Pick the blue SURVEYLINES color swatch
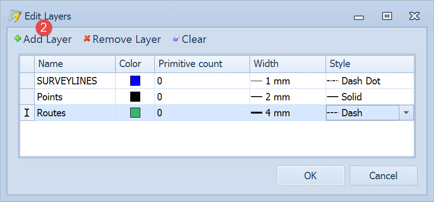 [x=135, y=81]
